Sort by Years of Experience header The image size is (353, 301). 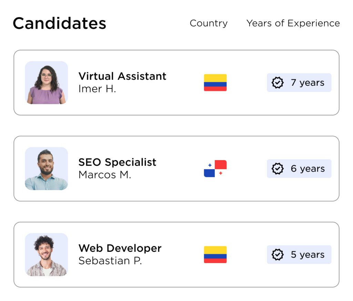[x=293, y=23]
